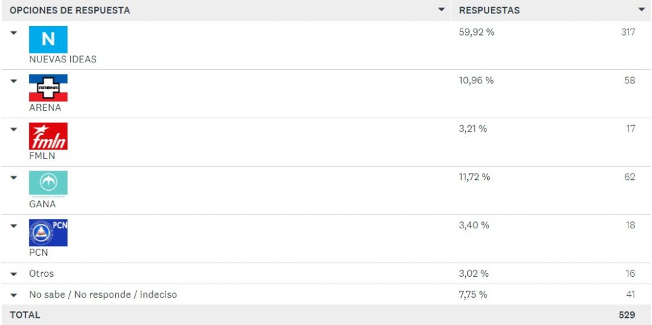Click the Otros answer option
Viewport: 652px width, 325px height.
tap(41, 273)
